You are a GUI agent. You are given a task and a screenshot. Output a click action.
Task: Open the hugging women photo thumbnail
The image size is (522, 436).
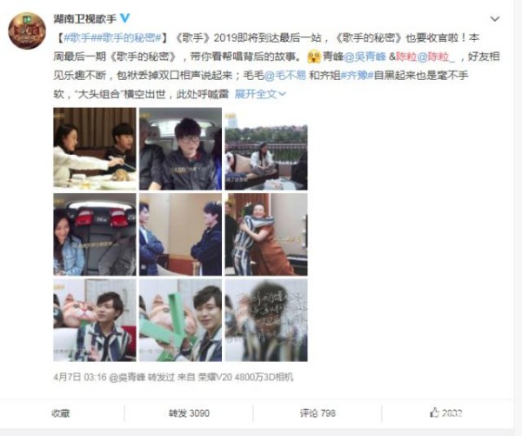(x=266, y=234)
